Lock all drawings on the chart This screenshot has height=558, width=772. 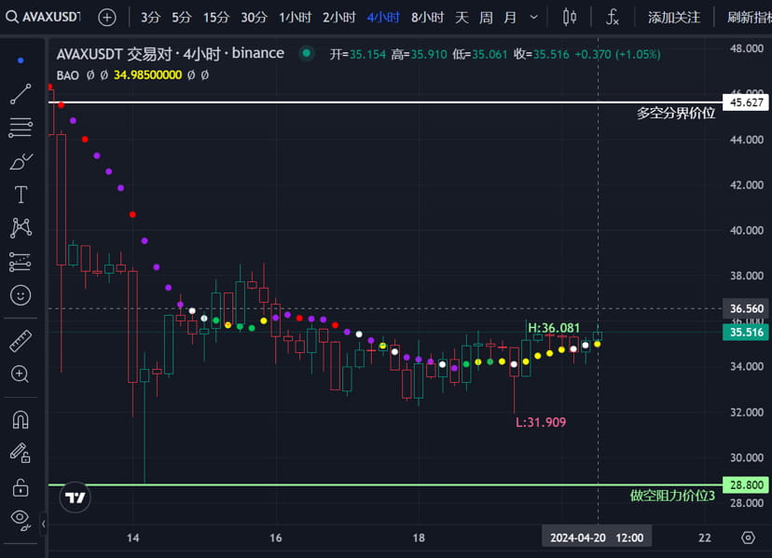(x=19, y=488)
